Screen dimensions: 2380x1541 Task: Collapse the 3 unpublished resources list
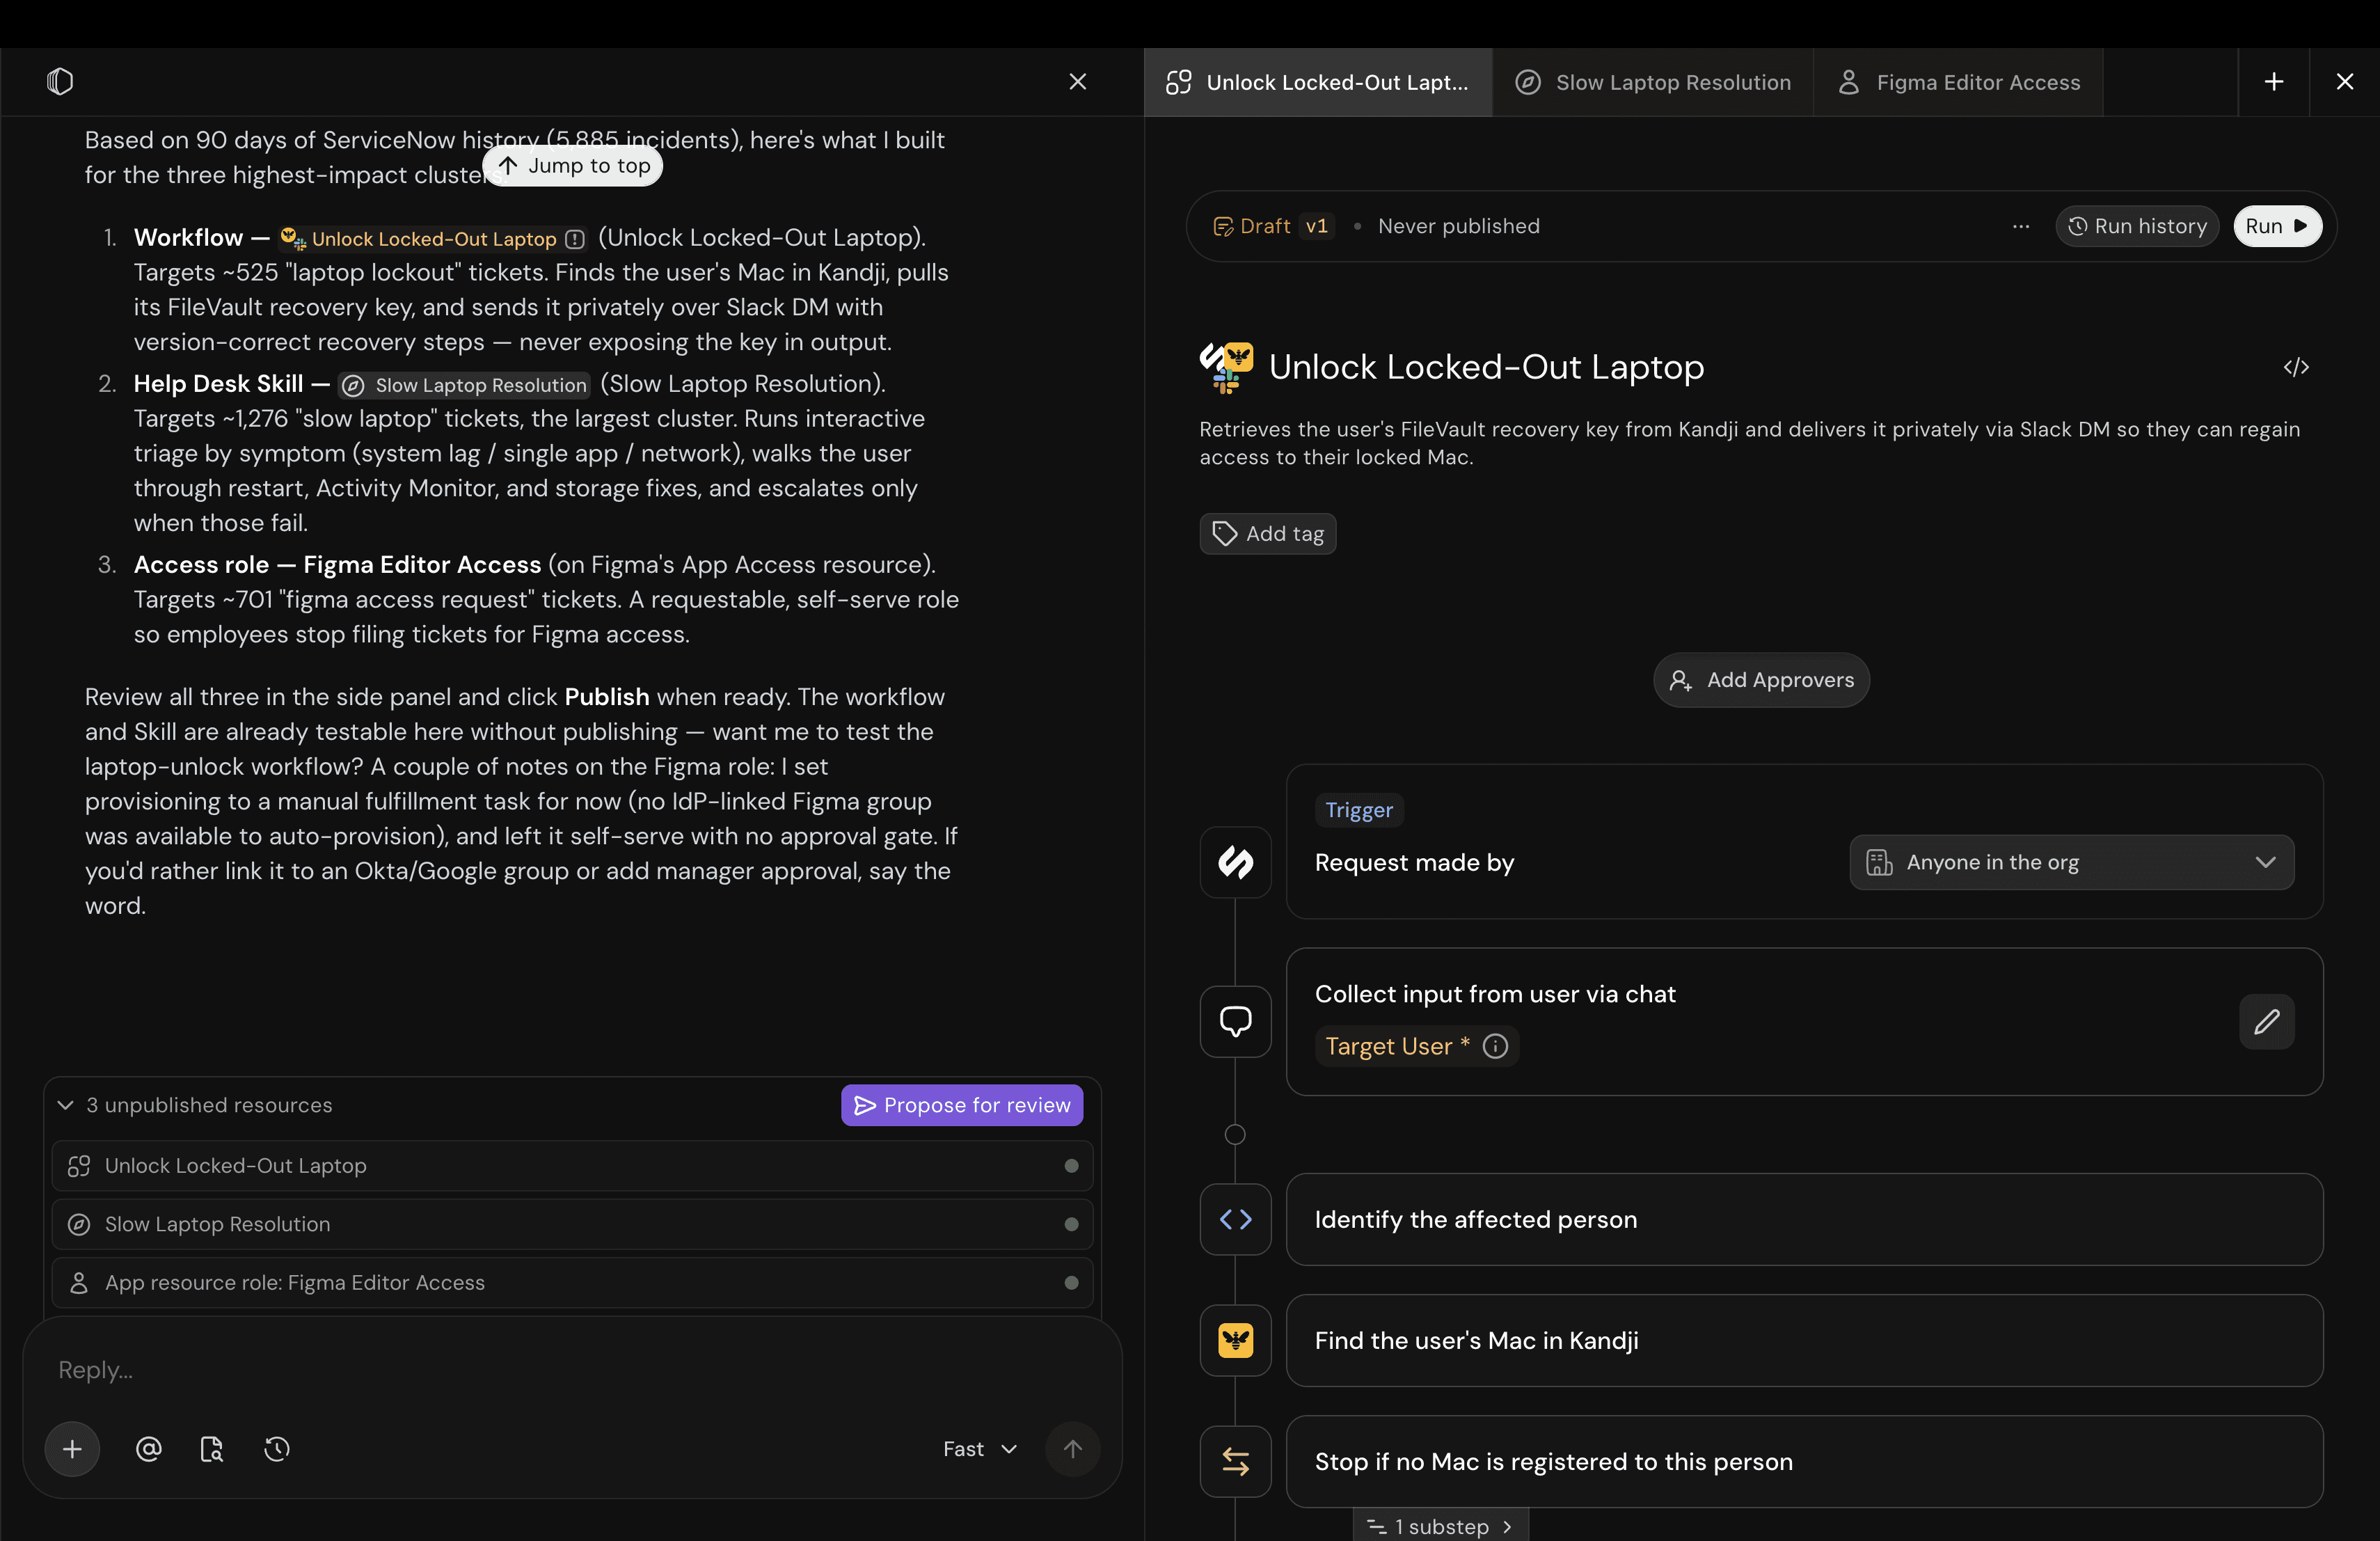(x=65, y=1105)
